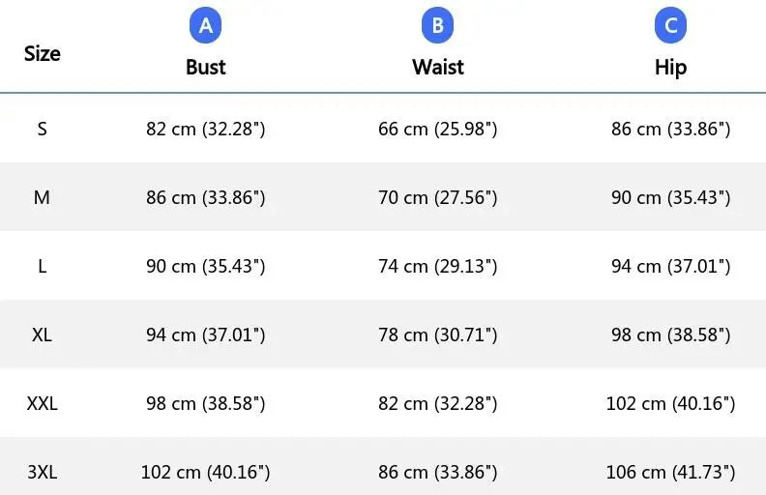Image resolution: width=766 pixels, height=495 pixels.
Task: Select the M size row label
Action: [42, 197]
